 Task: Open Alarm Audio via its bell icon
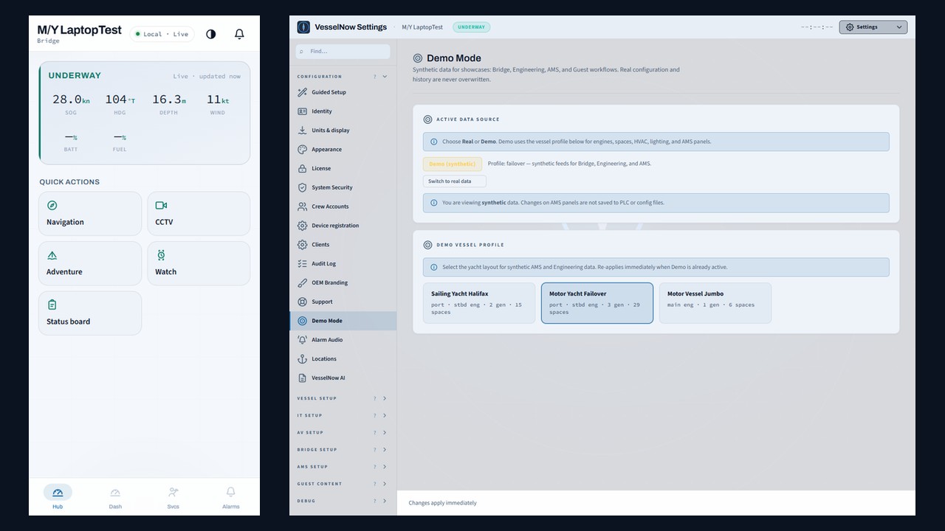point(302,340)
